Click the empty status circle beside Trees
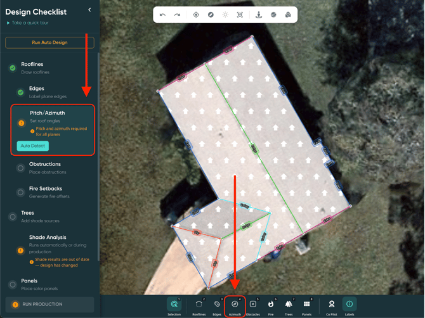The image size is (425, 318). [x=13, y=217]
